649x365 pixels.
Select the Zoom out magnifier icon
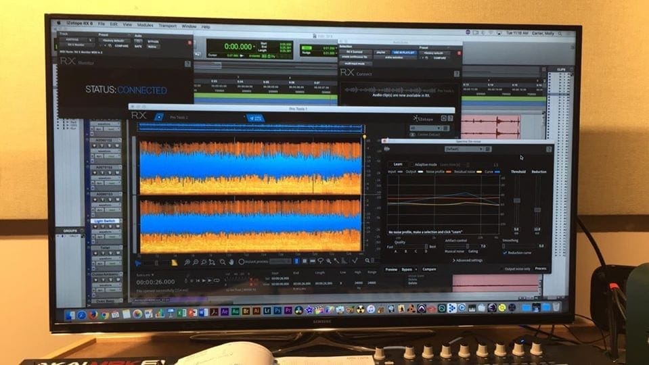click(x=196, y=262)
